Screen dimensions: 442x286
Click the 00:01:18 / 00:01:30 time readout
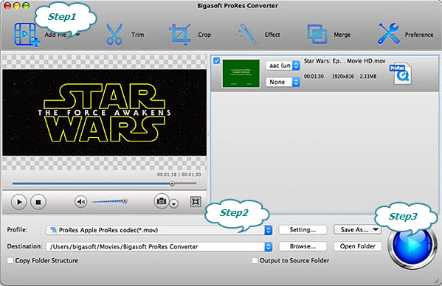click(x=179, y=175)
